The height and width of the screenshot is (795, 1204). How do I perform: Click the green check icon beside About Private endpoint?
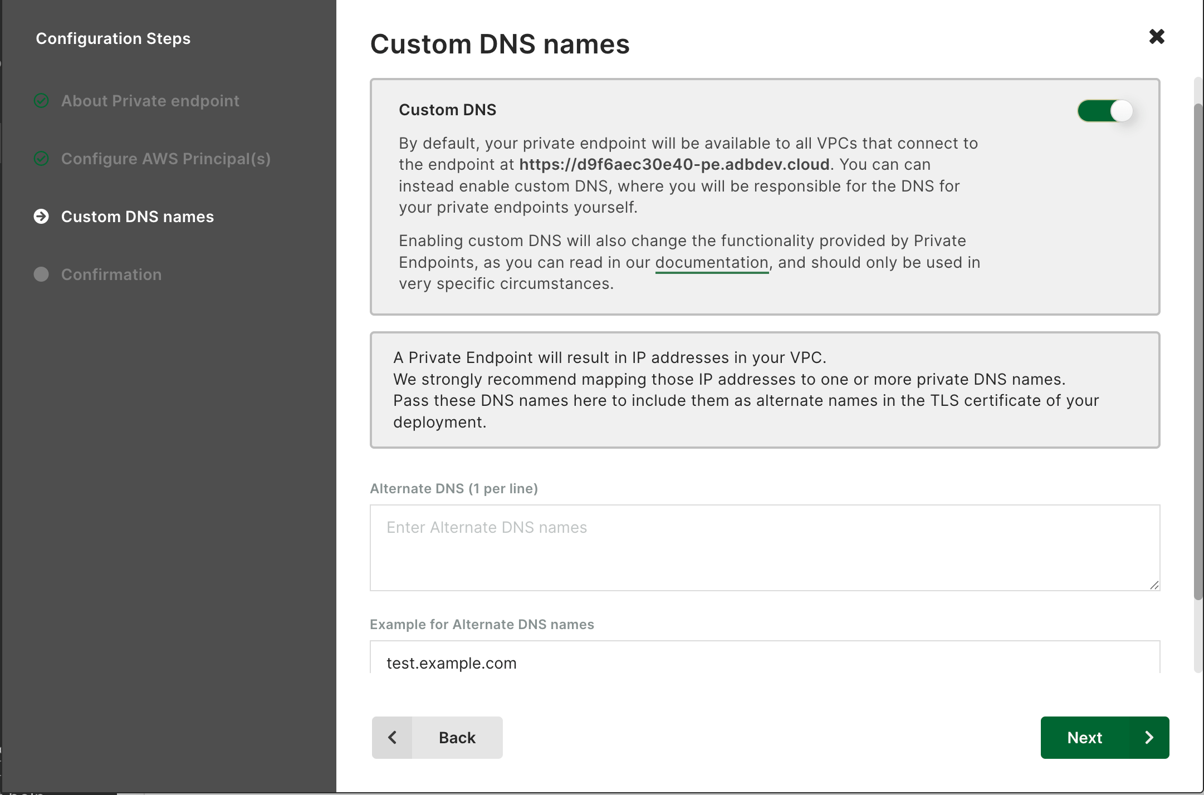pos(41,101)
